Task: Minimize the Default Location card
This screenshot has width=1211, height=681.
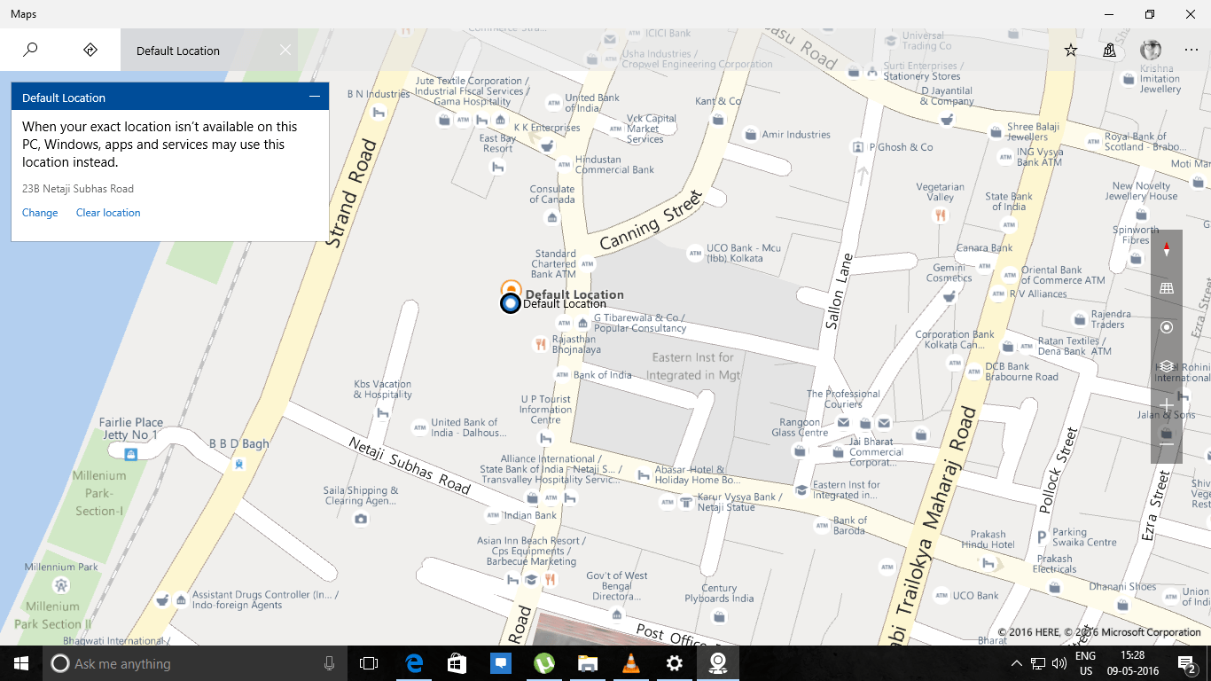Action: click(x=315, y=97)
